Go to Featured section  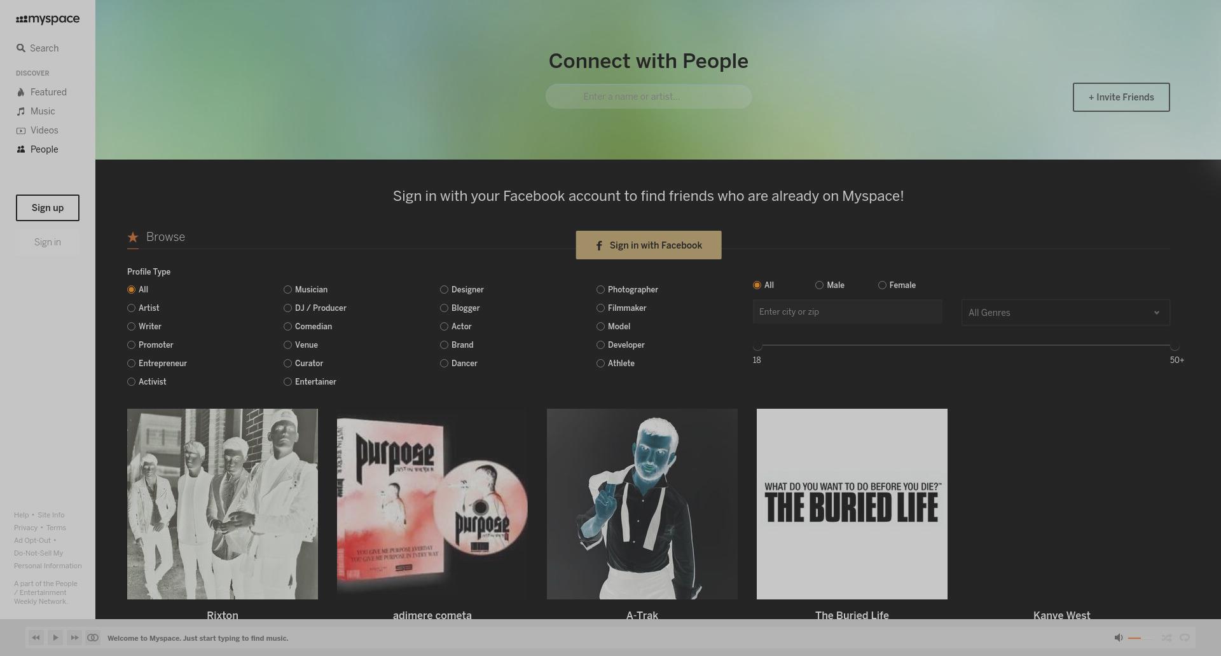pos(42,92)
